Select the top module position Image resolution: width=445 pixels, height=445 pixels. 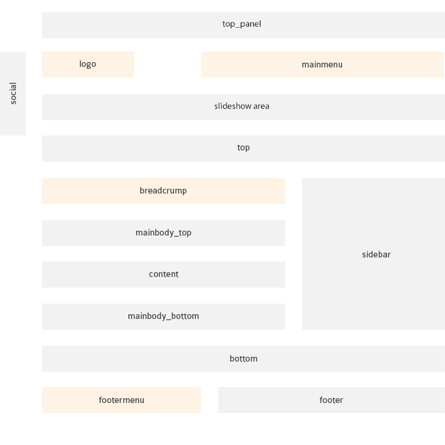[x=243, y=149]
